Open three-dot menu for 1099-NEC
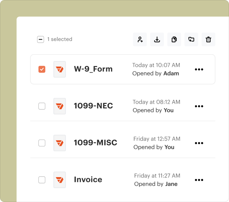The image size is (229, 202). (x=199, y=106)
